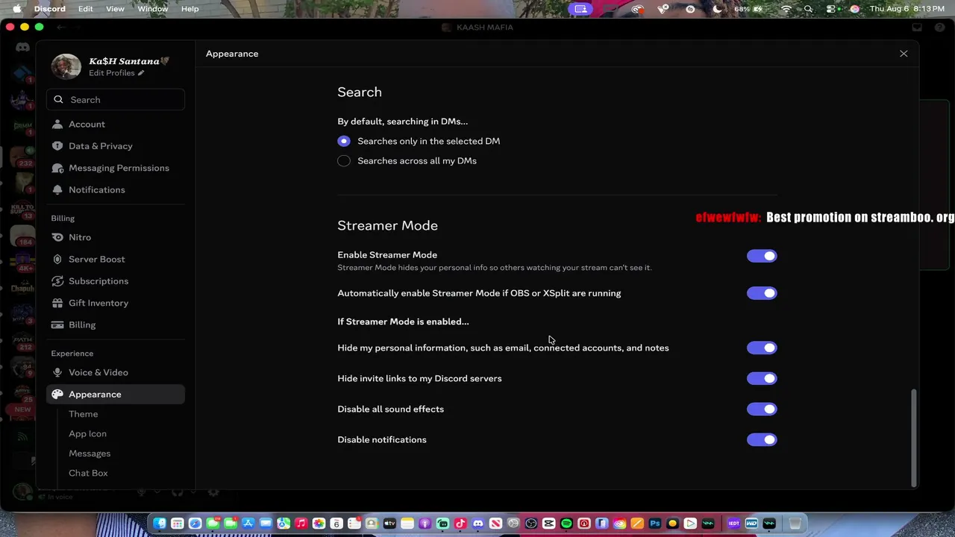
Task: Click the Focus moon icon in the menu bar
Action: pos(717,9)
